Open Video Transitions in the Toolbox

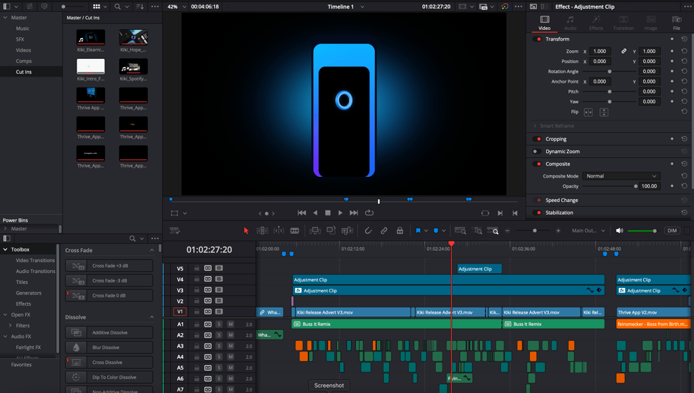(x=35, y=260)
